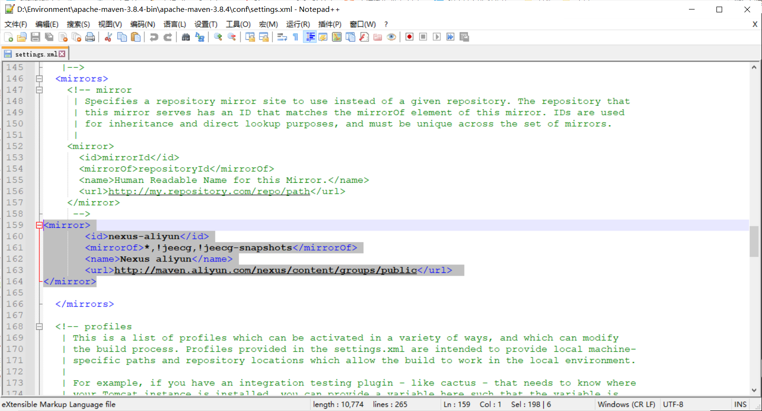Toggle the monitoring eye icon

(x=391, y=37)
